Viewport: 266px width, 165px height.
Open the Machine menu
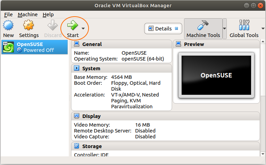(x=28, y=15)
